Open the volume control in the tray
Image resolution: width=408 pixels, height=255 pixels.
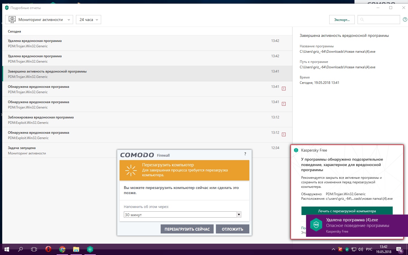point(361,249)
